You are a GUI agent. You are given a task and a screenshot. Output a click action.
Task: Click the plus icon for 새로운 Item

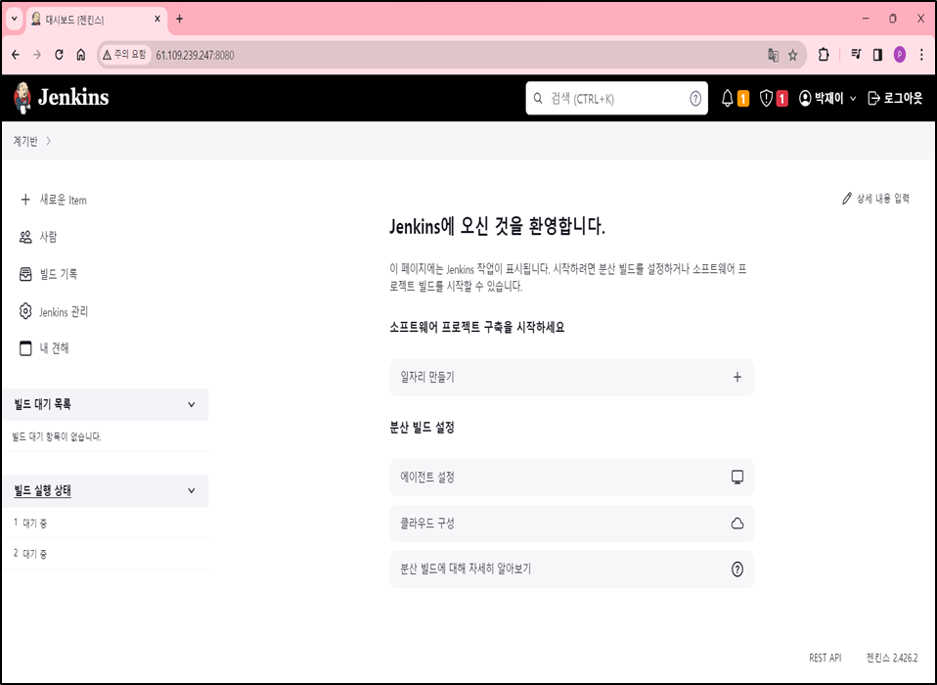click(25, 200)
